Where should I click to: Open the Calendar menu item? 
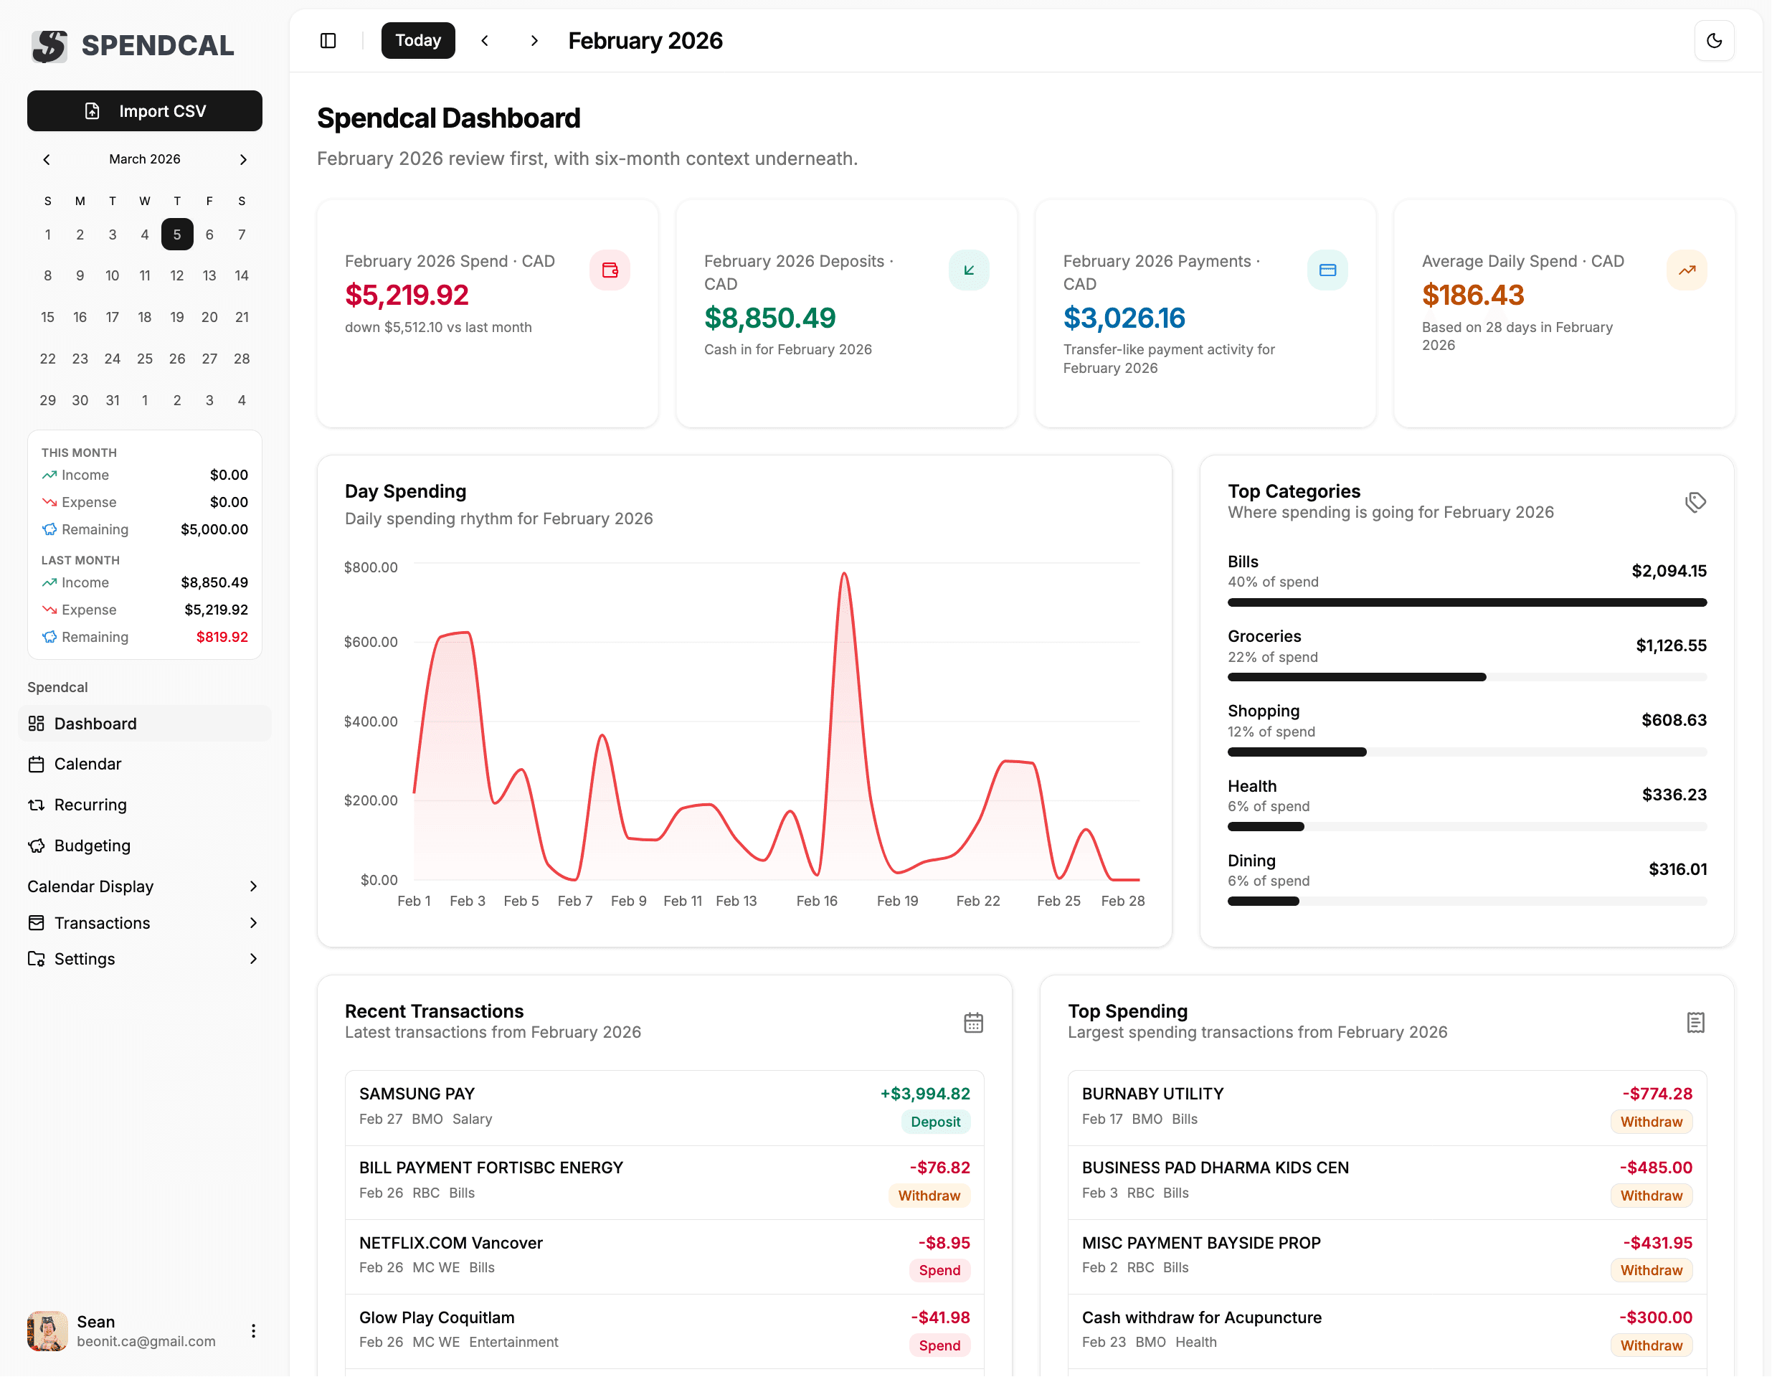(144, 765)
